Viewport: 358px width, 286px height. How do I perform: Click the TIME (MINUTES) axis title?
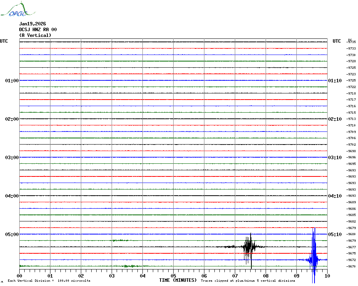pyautogui.click(x=178, y=280)
